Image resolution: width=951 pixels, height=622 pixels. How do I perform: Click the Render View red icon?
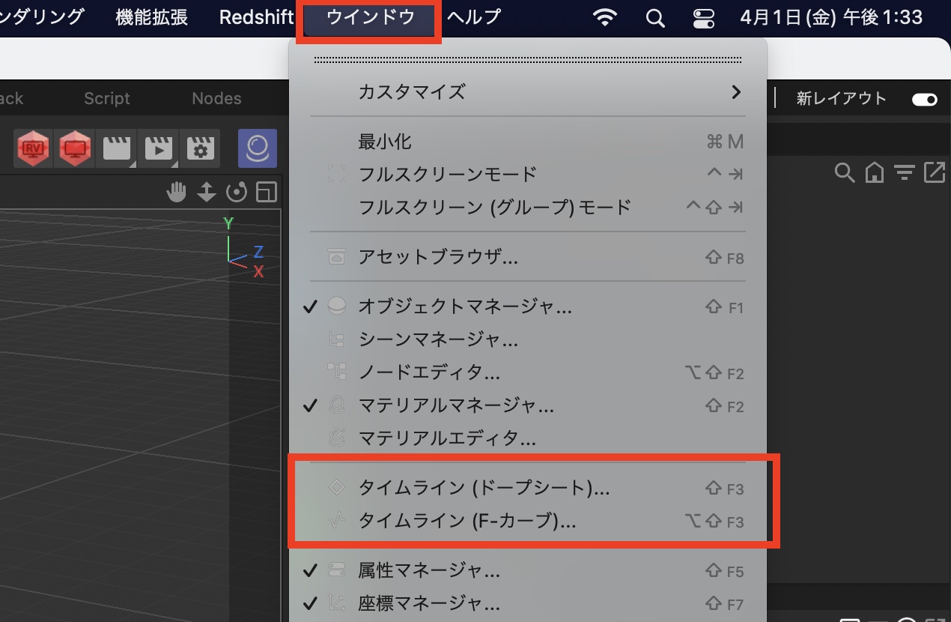click(33, 148)
